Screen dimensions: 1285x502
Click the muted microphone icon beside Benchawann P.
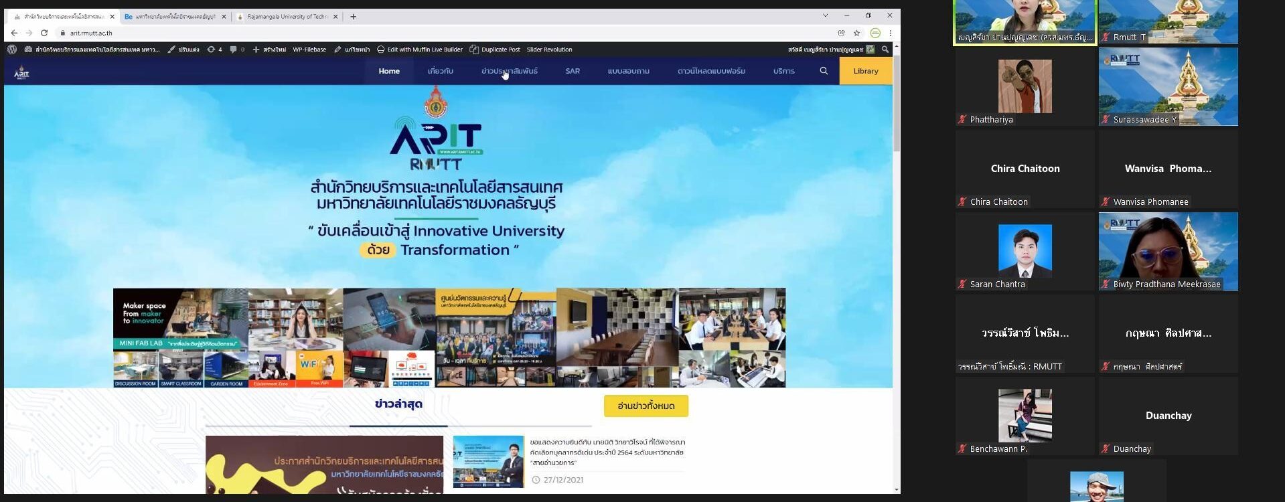[x=962, y=449]
